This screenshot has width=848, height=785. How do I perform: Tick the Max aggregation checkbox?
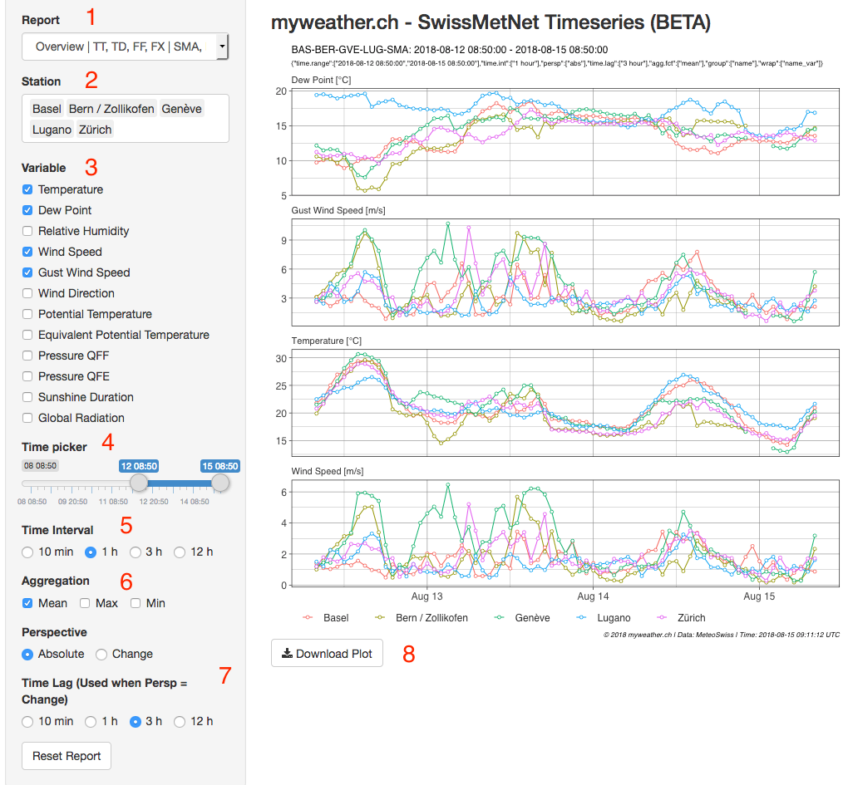[85, 603]
